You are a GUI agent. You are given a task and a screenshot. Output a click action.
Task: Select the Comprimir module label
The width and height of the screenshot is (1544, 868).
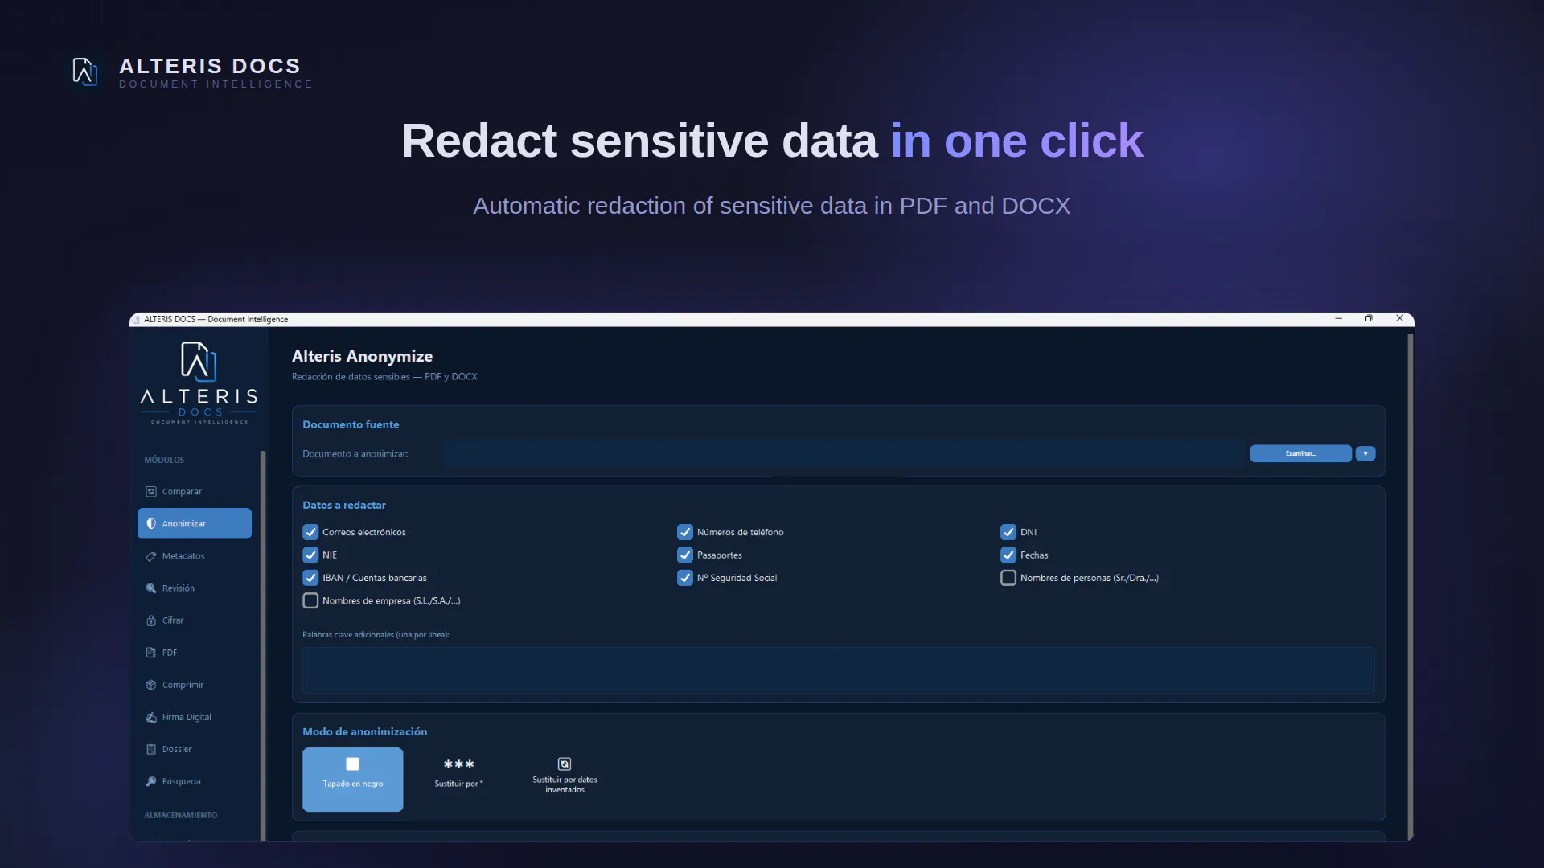pos(183,686)
